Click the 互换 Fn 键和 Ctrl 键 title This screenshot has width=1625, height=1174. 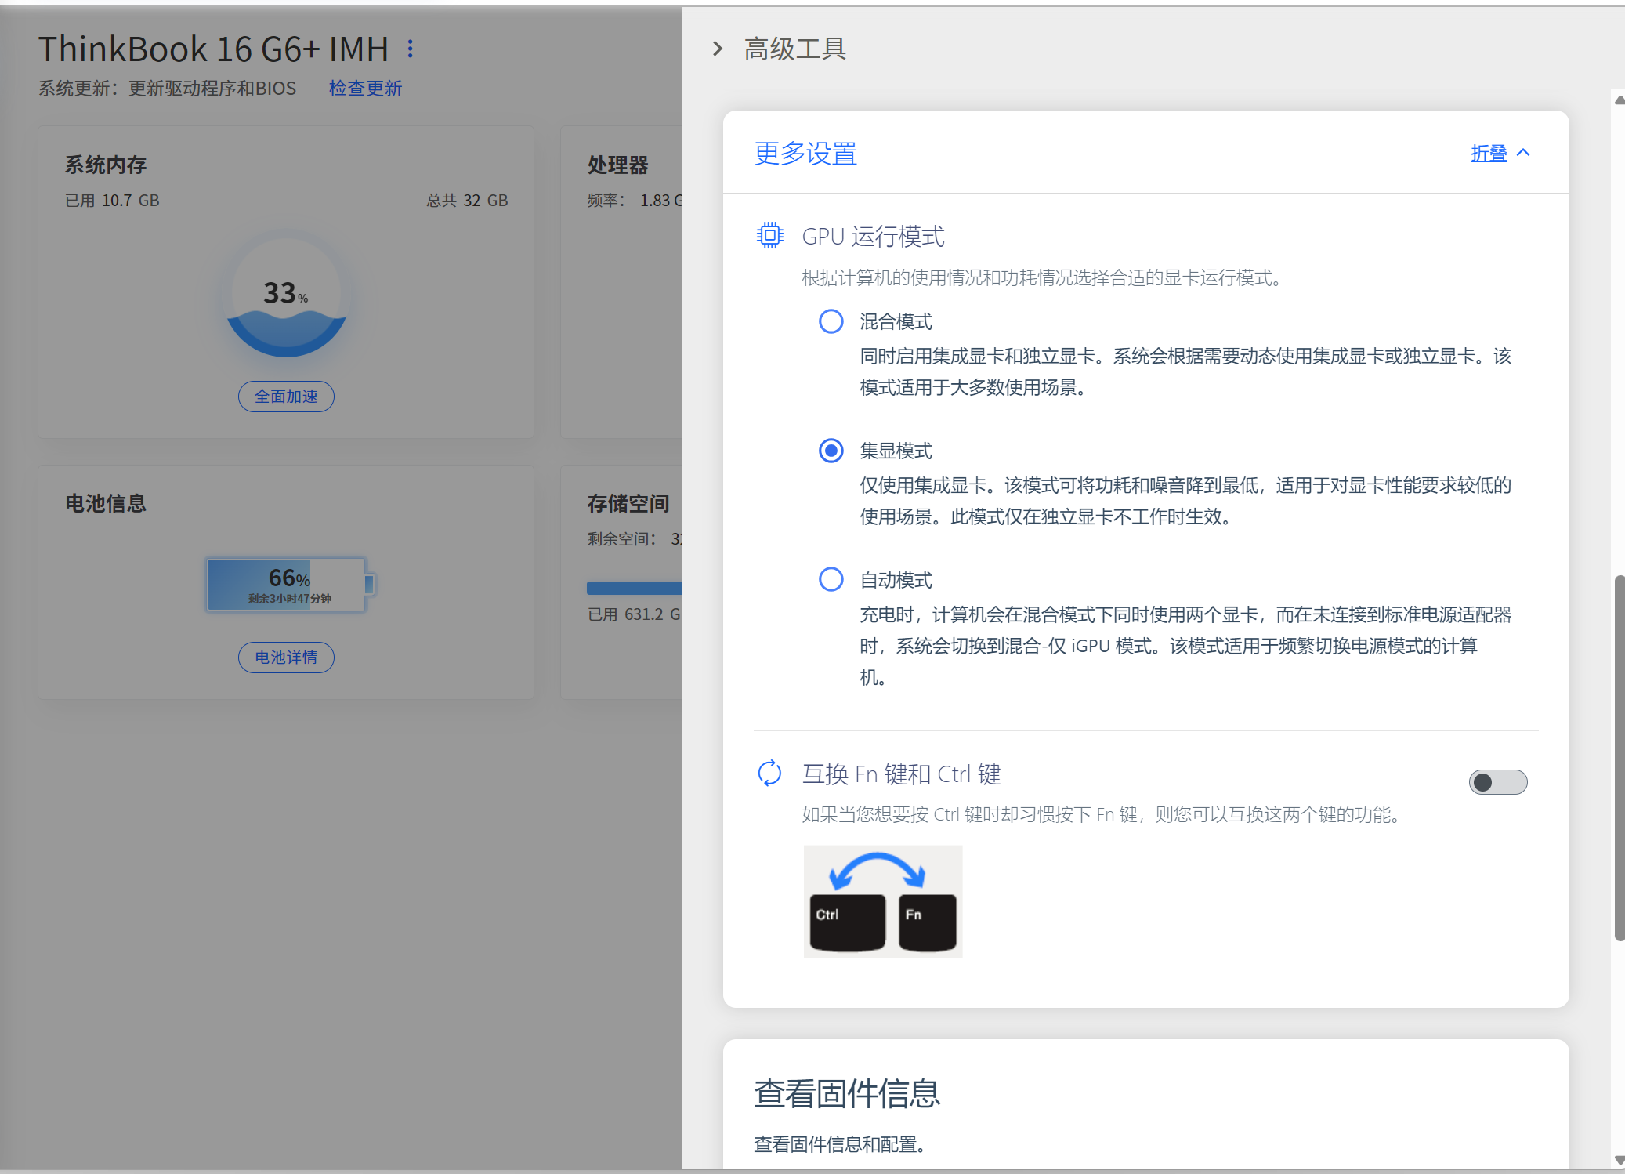point(902,774)
